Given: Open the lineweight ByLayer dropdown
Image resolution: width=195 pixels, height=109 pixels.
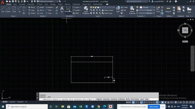Looking at the screenshot, I should (x=147, y=10).
